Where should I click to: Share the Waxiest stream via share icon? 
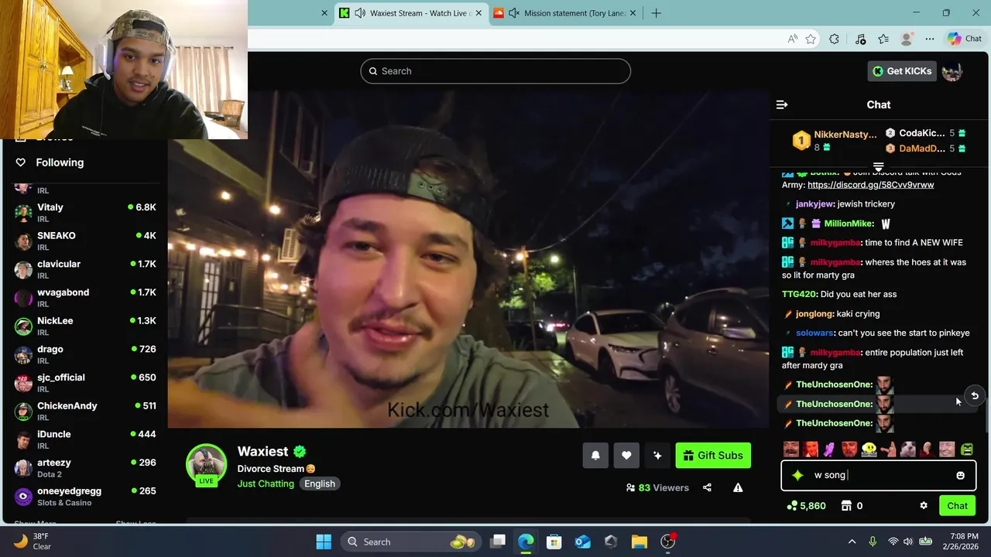coord(707,487)
